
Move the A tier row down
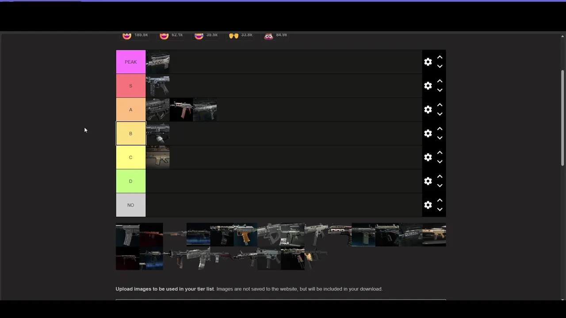[440, 114]
